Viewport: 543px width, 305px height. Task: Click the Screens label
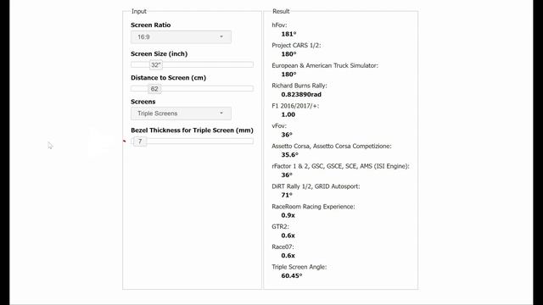(143, 102)
